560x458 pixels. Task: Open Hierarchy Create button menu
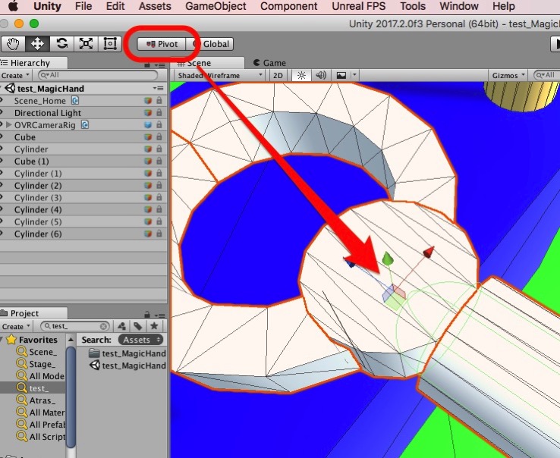click(15, 76)
